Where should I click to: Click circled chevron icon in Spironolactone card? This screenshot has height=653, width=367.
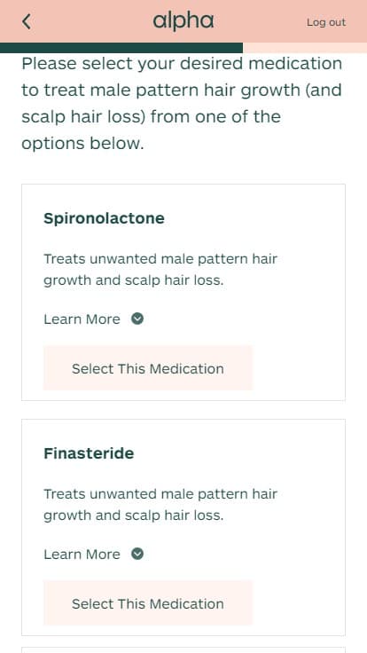137,319
